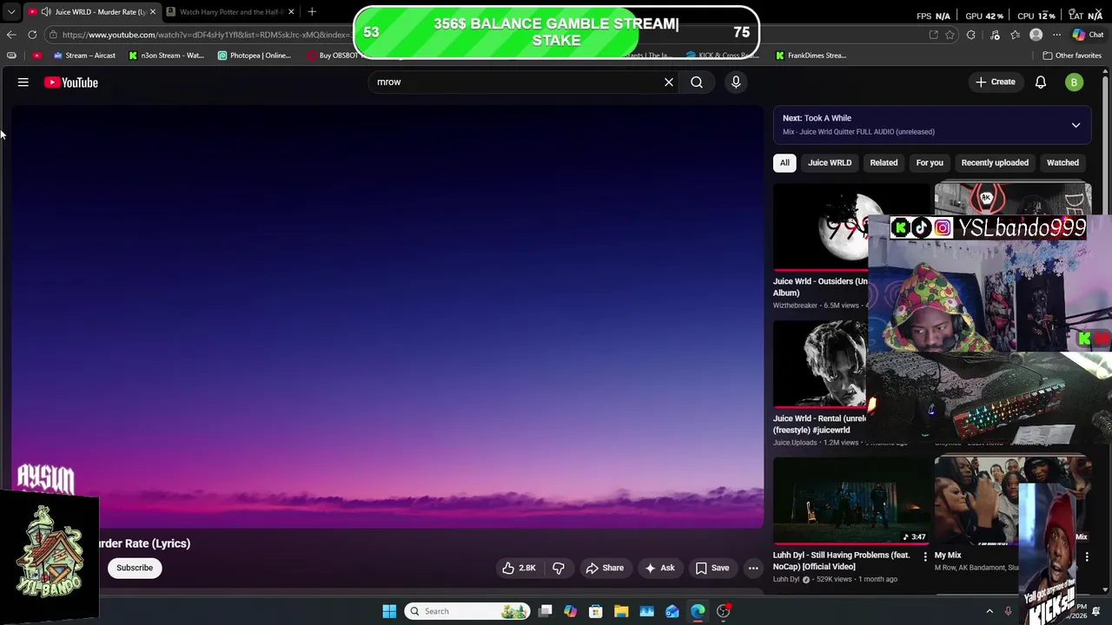
Task: Open Luhh Dyl Still Having Problems thumbnail
Action: [851, 501]
